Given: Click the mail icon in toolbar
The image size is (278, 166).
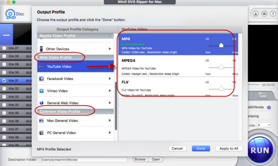Looking at the screenshot, I should (264, 14).
